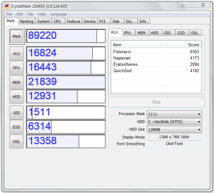Click the FPU score bar 16443
This screenshot has width=214, height=193.
tap(66, 68)
